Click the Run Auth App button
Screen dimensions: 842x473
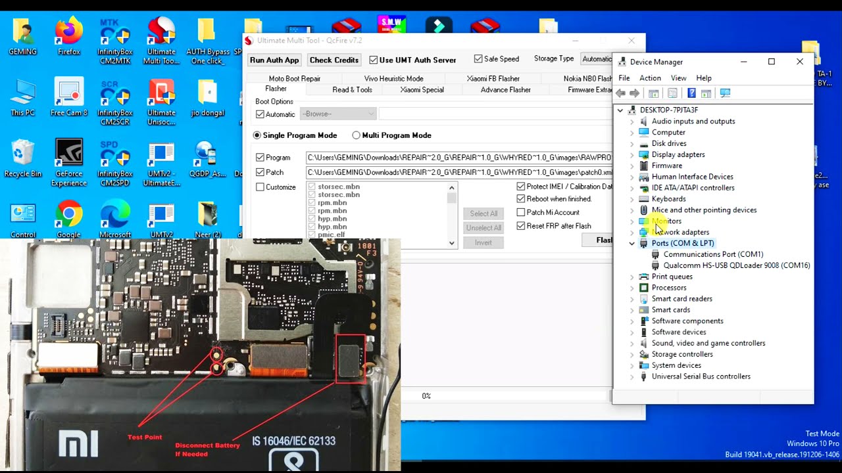point(274,60)
